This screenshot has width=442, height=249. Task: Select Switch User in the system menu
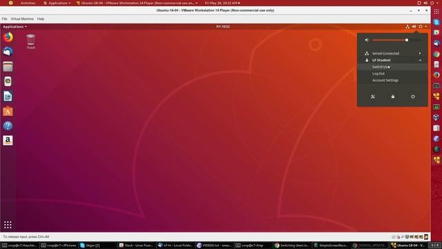tap(392, 67)
